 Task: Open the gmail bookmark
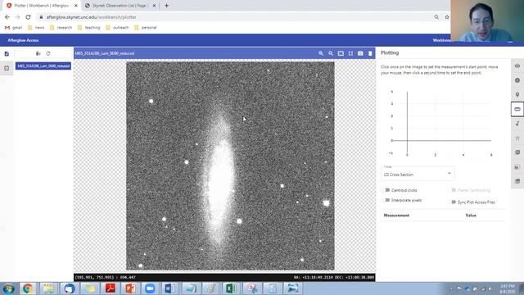point(13,28)
